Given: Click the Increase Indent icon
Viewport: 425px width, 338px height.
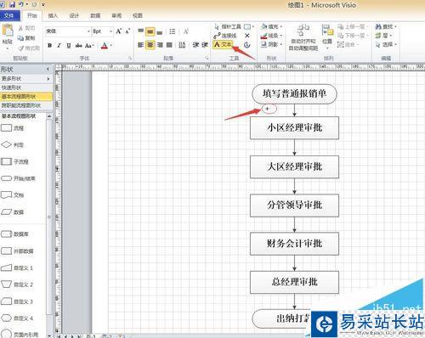Looking at the screenshot, I should click(205, 45).
